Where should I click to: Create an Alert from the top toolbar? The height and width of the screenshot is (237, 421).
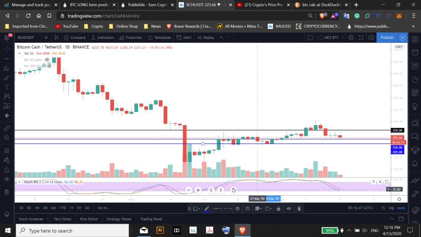(x=184, y=38)
